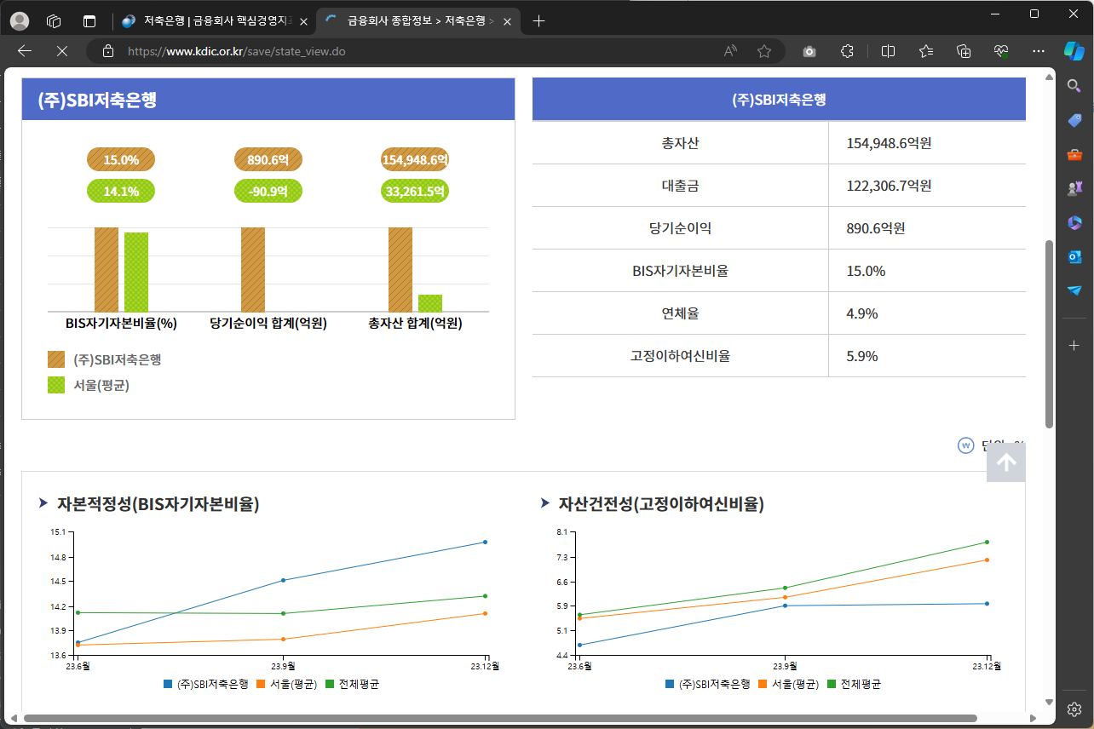Click the 33,261.5억 badge
The width and height of the screenshot is (1094, 729).
[415, 192]
